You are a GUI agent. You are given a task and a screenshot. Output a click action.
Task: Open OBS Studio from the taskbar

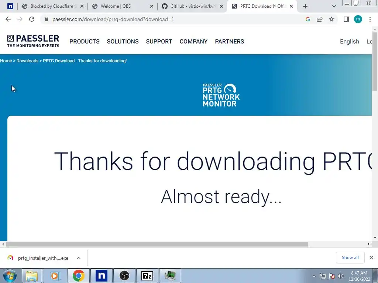pyautogui.click(x=124, y=276)
